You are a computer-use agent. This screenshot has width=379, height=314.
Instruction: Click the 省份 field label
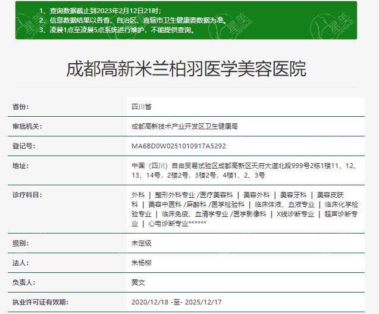[x=21, y=107]
